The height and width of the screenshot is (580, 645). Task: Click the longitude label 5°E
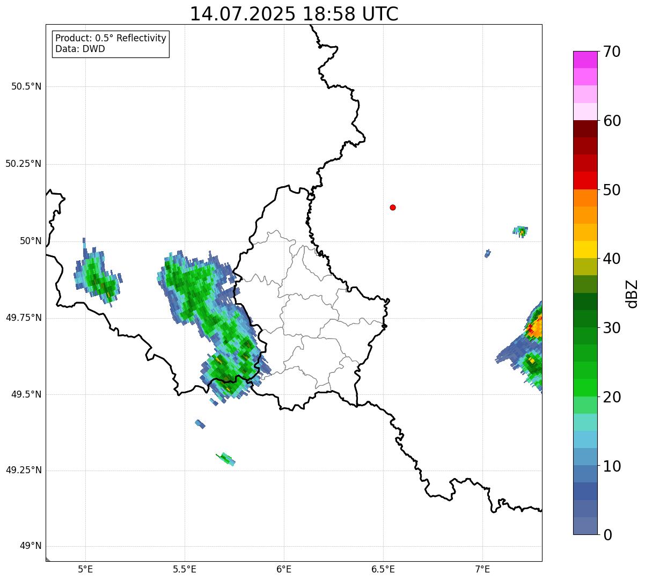(x=85, y=569)
